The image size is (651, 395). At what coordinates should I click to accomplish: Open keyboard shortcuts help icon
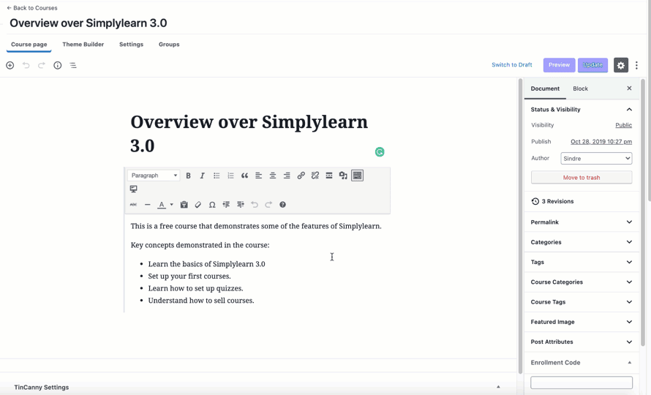[x=282, y=205]
